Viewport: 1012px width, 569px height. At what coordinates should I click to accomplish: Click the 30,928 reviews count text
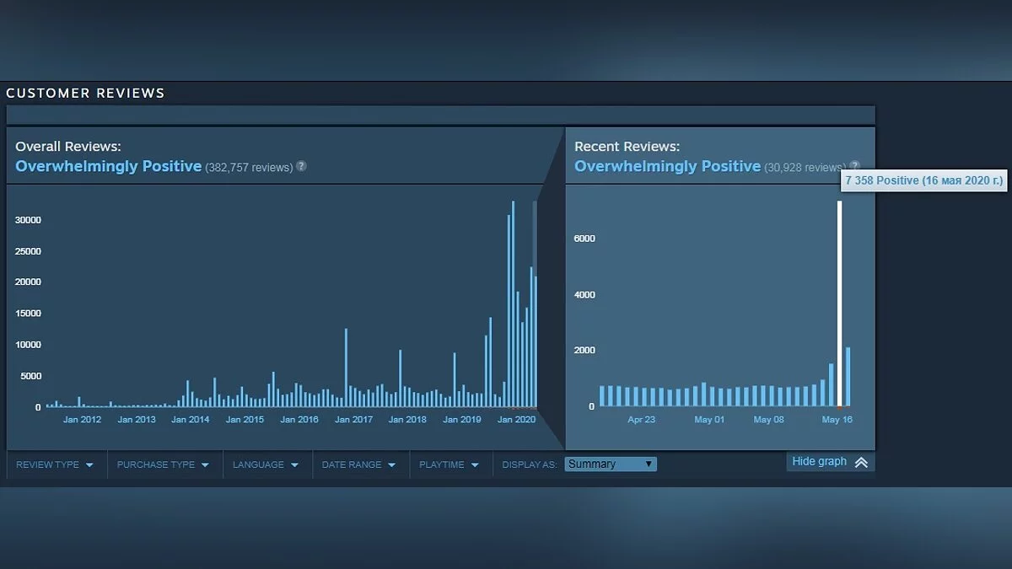[805, 167]
